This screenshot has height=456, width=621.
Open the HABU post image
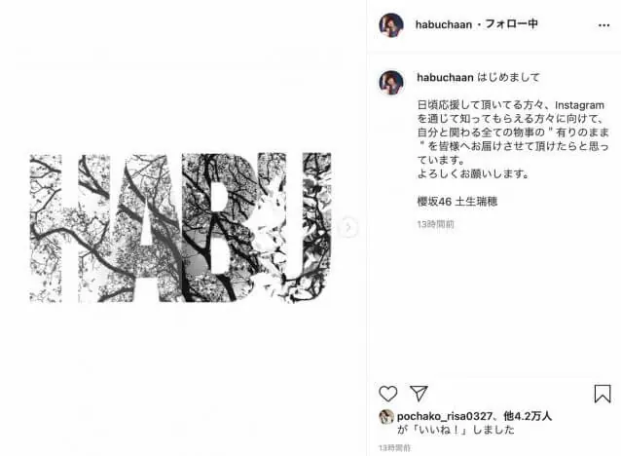(181, 228)
